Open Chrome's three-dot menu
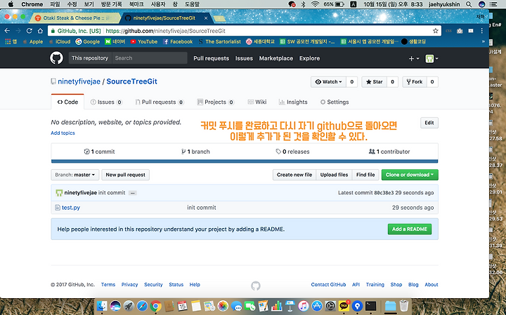506x315 pixels. (x=482, y=31)
